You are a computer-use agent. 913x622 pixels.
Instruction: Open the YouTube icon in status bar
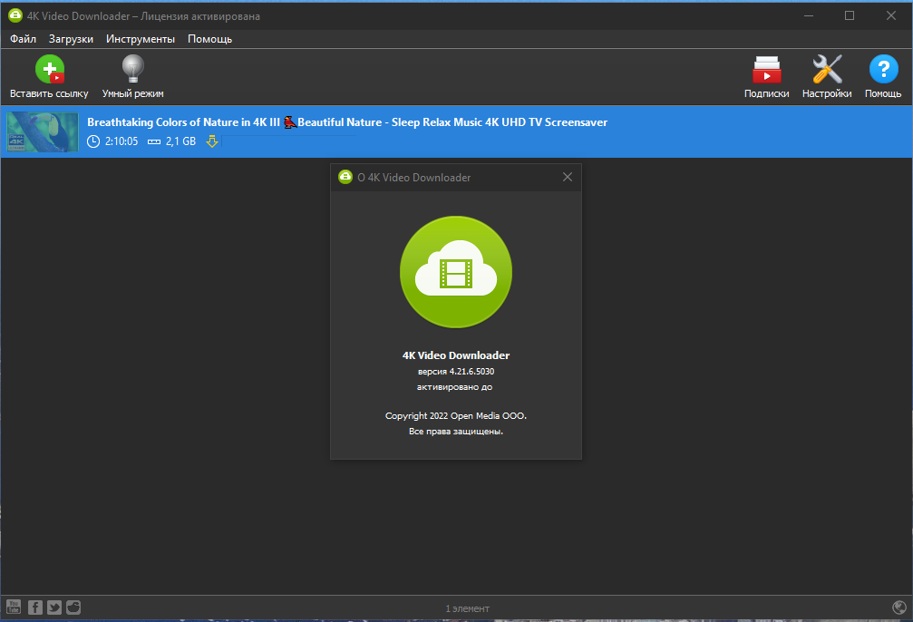(x=14, y=607)
